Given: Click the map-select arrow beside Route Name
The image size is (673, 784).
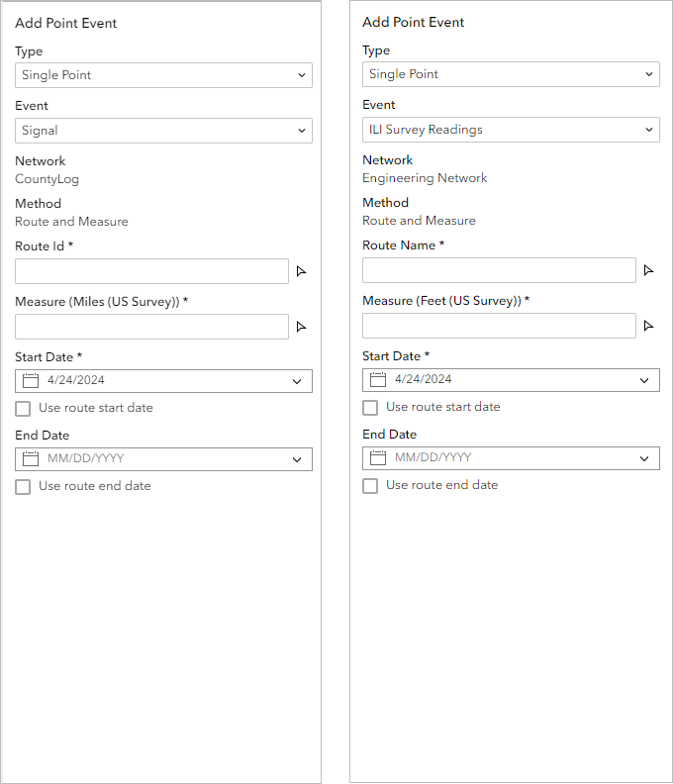Looking at the screenshot, I should [x=649, y=270].
